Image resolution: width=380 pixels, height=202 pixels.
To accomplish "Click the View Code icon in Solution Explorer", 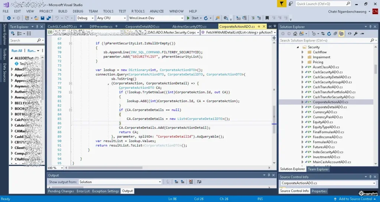I will pos(350,34).
